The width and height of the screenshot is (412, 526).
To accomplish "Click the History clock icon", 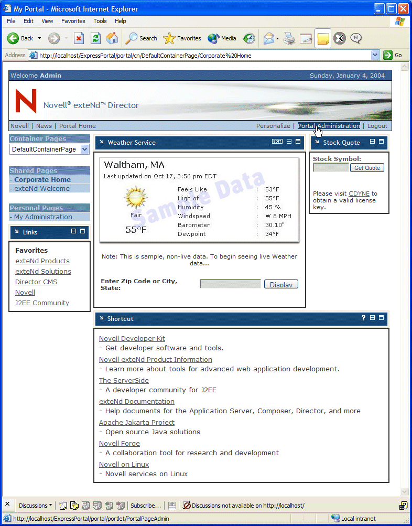I will (x=249, y=38).
